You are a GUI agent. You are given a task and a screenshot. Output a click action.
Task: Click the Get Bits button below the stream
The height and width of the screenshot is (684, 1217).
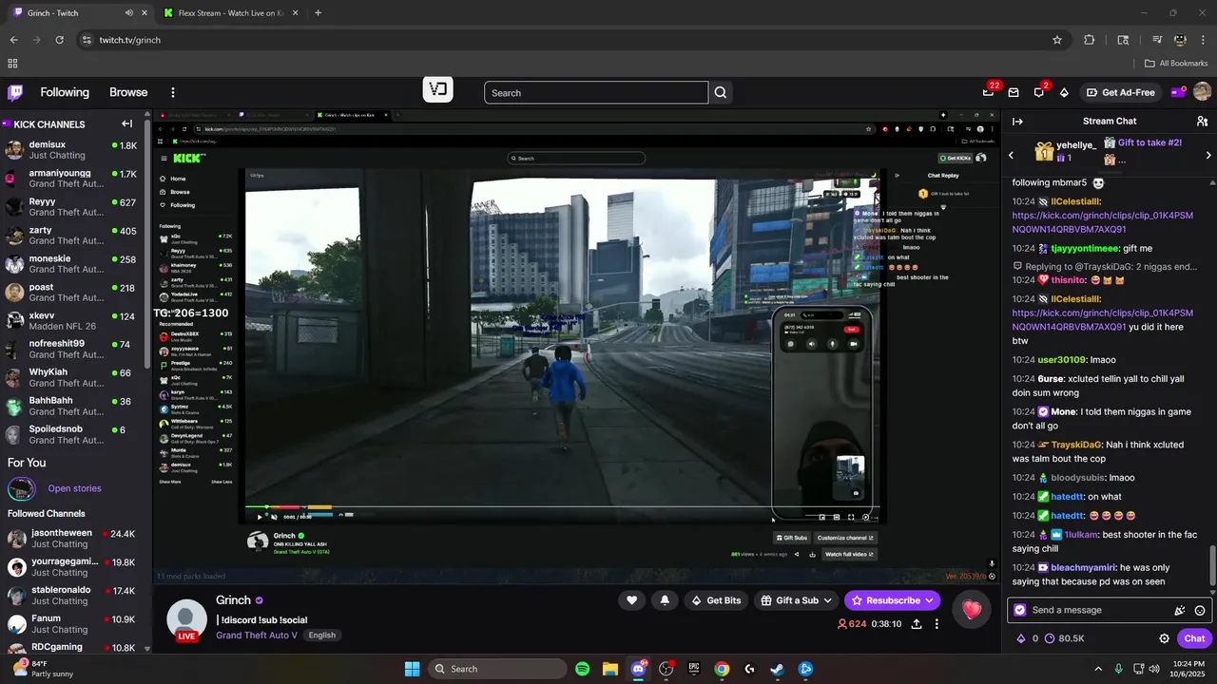pyautogui.click(x=716, y=600)
